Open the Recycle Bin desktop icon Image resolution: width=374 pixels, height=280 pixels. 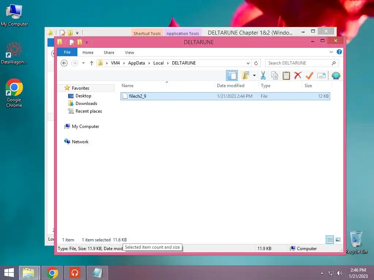(x=356, y=242)
